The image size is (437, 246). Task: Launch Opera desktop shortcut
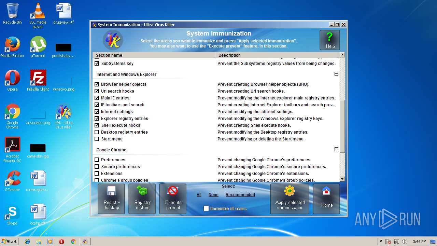coord(12,81)
